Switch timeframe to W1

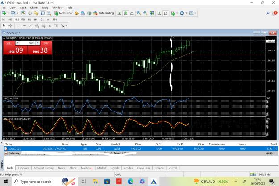(49, 19)
